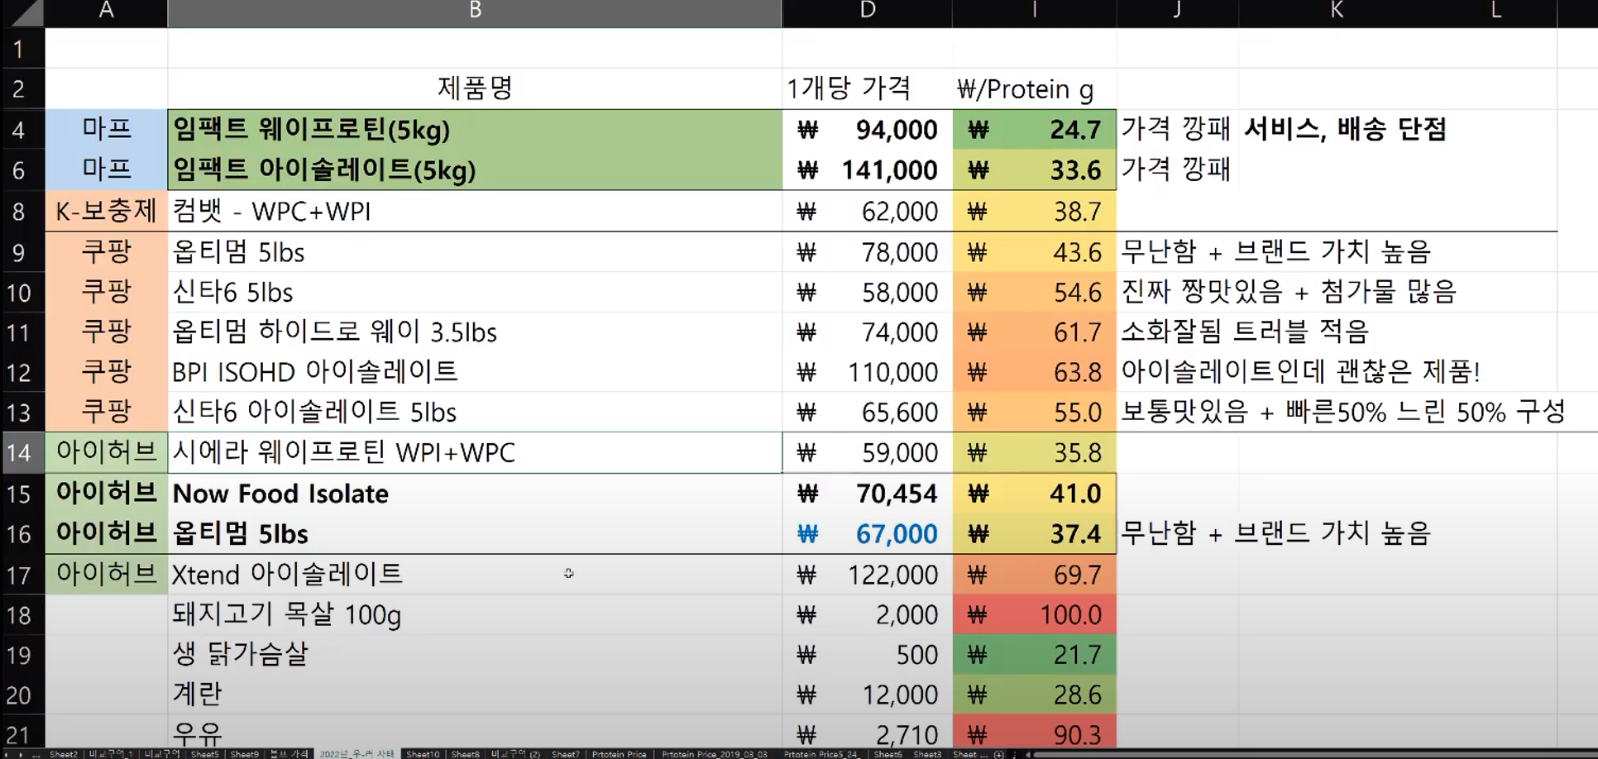Select the 신타6 아이솔레이트 5lbs cell
The width and height of the screenshot is (1598, 759).
click(x=475, y=412)
